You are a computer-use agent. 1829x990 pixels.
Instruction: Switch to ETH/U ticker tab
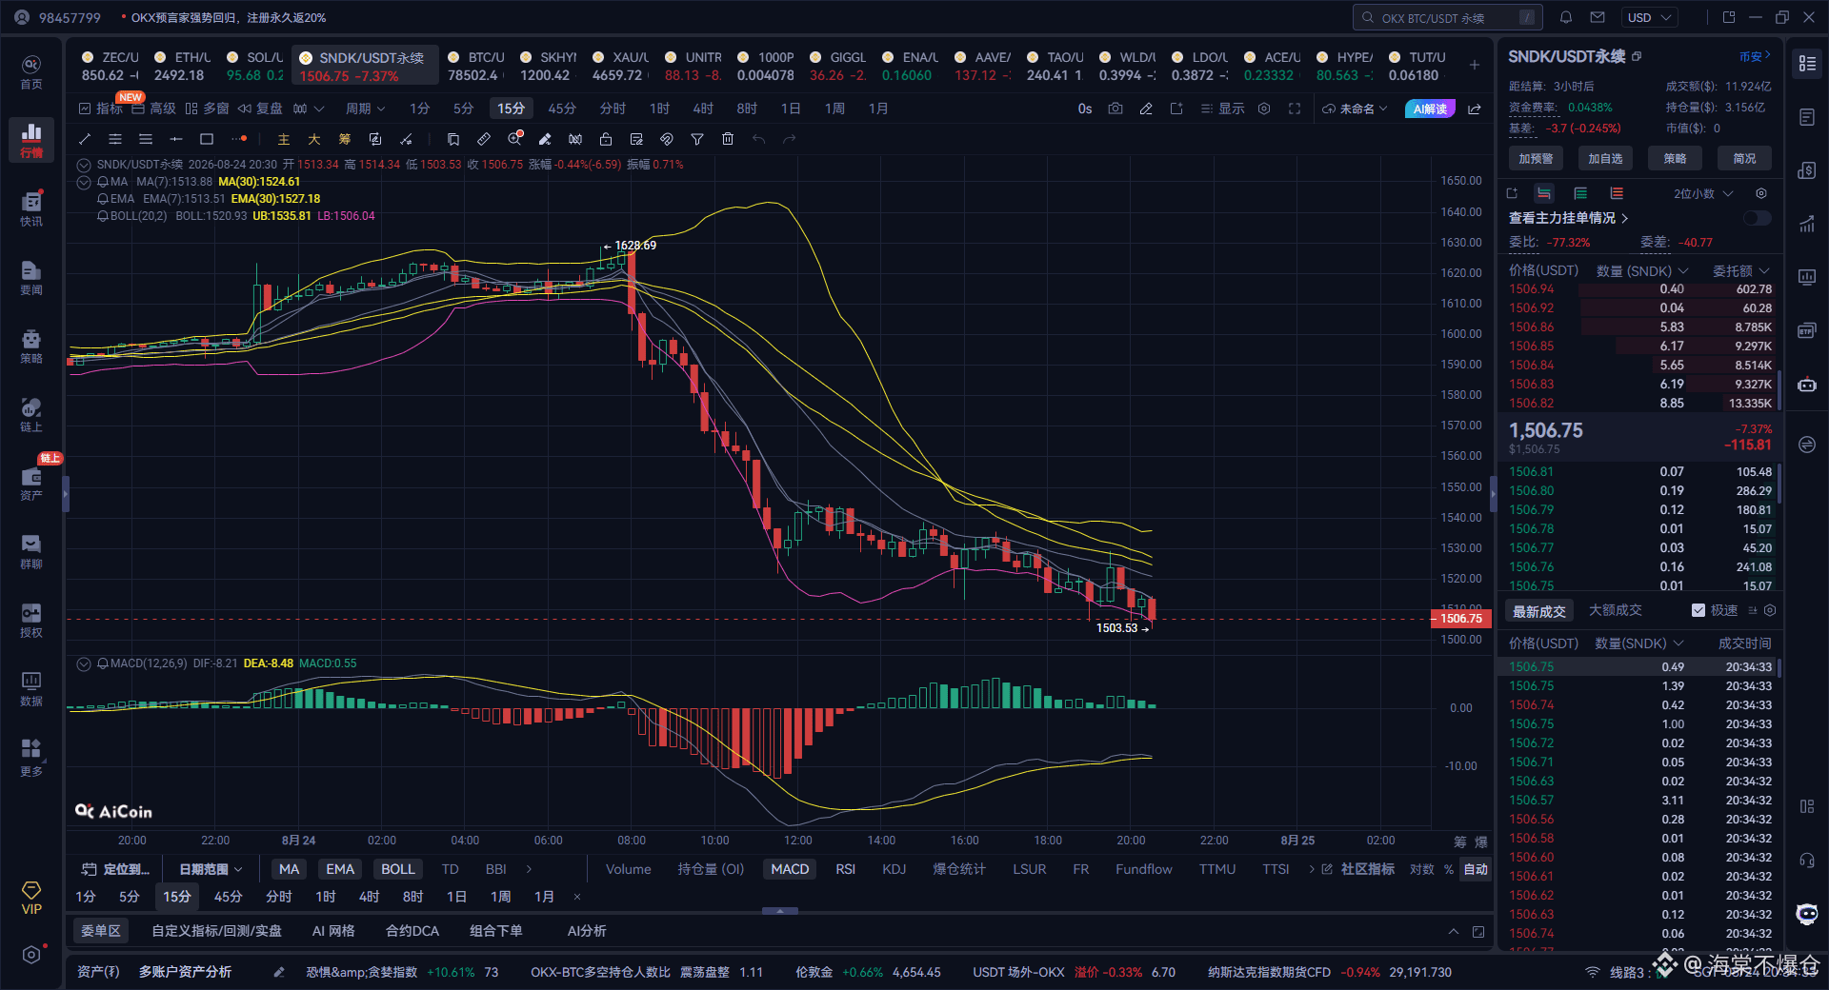point(183,66)
